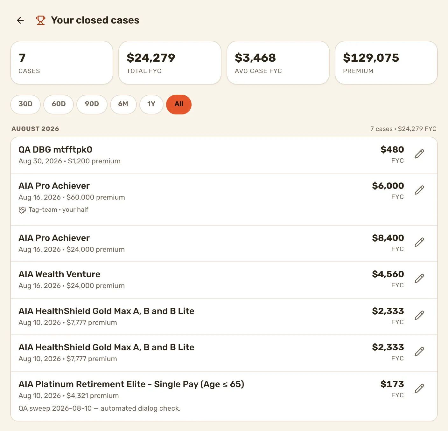The image size is (448, 431).
Task: Select the 1Y time range
Action: [151, 104]
